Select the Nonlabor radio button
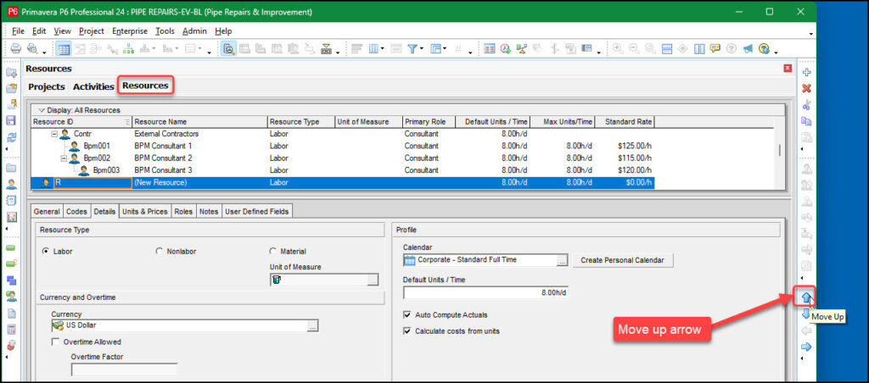The height and width of the screenshot is (383, 869). (x=159, y=252)
